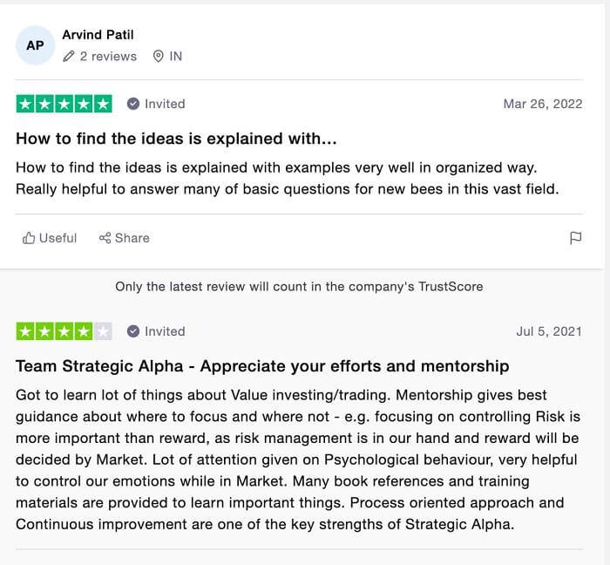Open the "Team Strategic Alpha" review title
Image resolution: width=610 pixels, height=565 pixels.
coord(262,366)
